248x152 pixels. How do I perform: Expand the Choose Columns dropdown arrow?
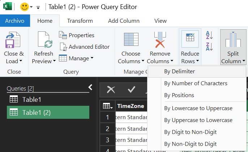143,61
